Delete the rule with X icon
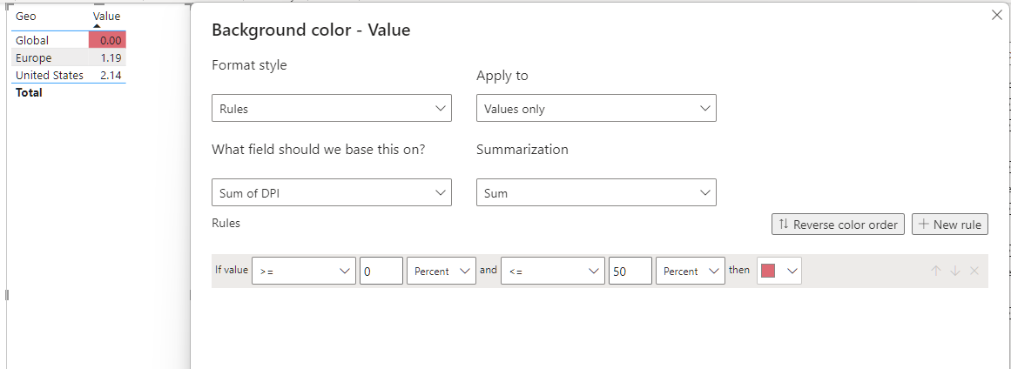The image size is (1011, 369). click(x=974, y=272)
